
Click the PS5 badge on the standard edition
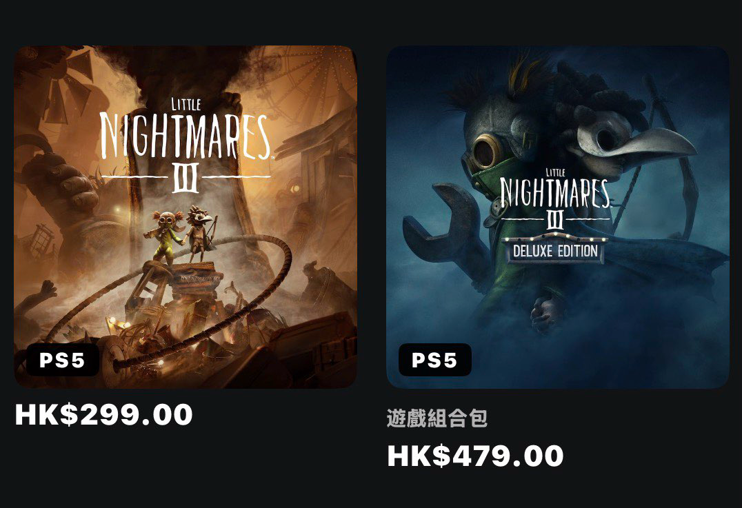[x=63, y=360]
